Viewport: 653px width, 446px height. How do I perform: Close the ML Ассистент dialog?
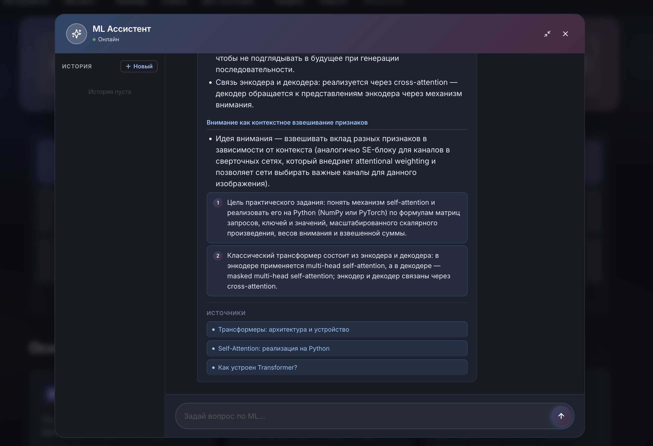[565, 34]
